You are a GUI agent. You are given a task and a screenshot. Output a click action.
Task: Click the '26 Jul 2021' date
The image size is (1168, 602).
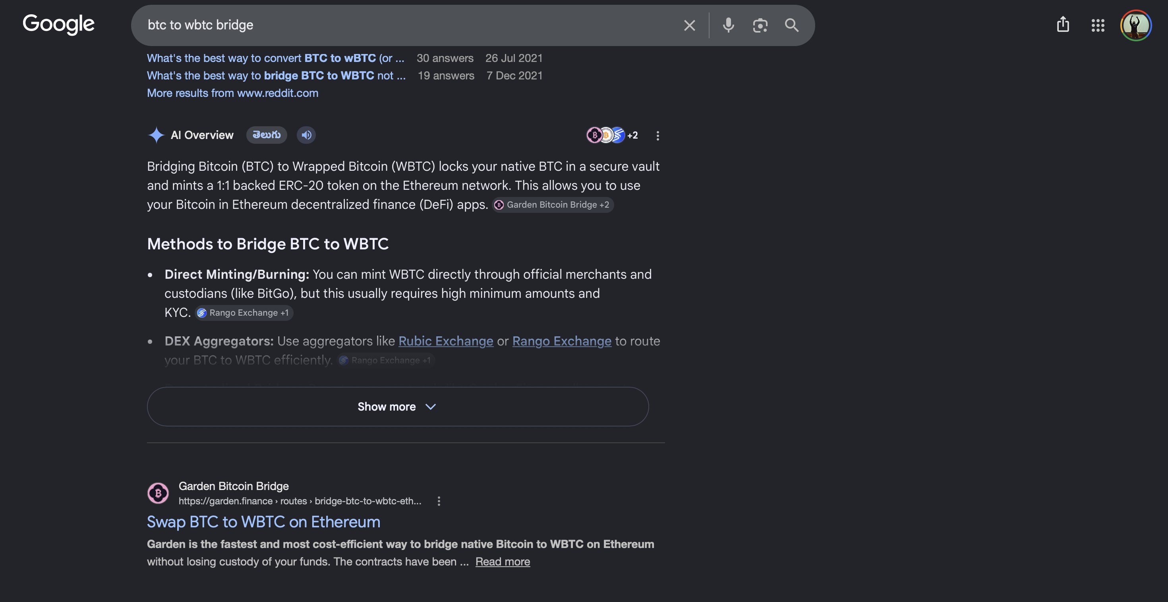coord(514,58)
